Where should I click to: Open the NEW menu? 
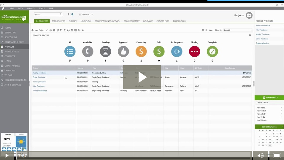coord(12,8)
